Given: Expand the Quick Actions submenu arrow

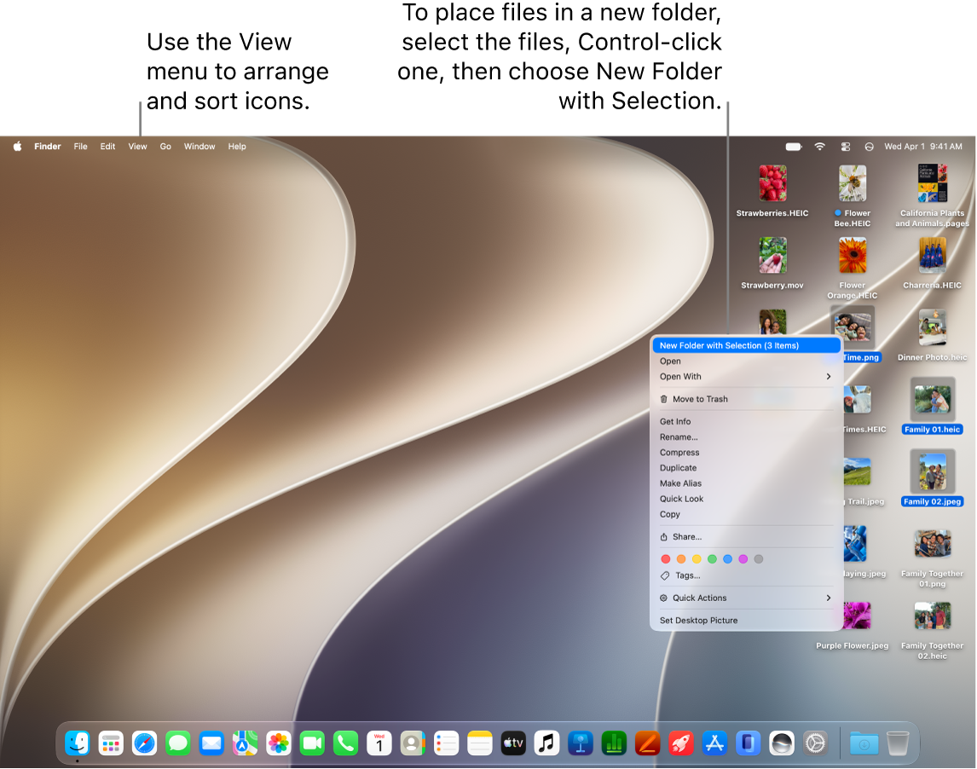Looking at the screenshot, I should point(829,598).
